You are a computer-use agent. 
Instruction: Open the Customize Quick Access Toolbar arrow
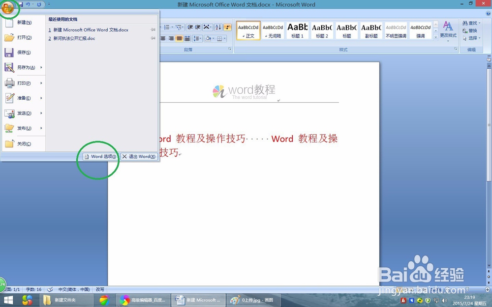(49, 4)
